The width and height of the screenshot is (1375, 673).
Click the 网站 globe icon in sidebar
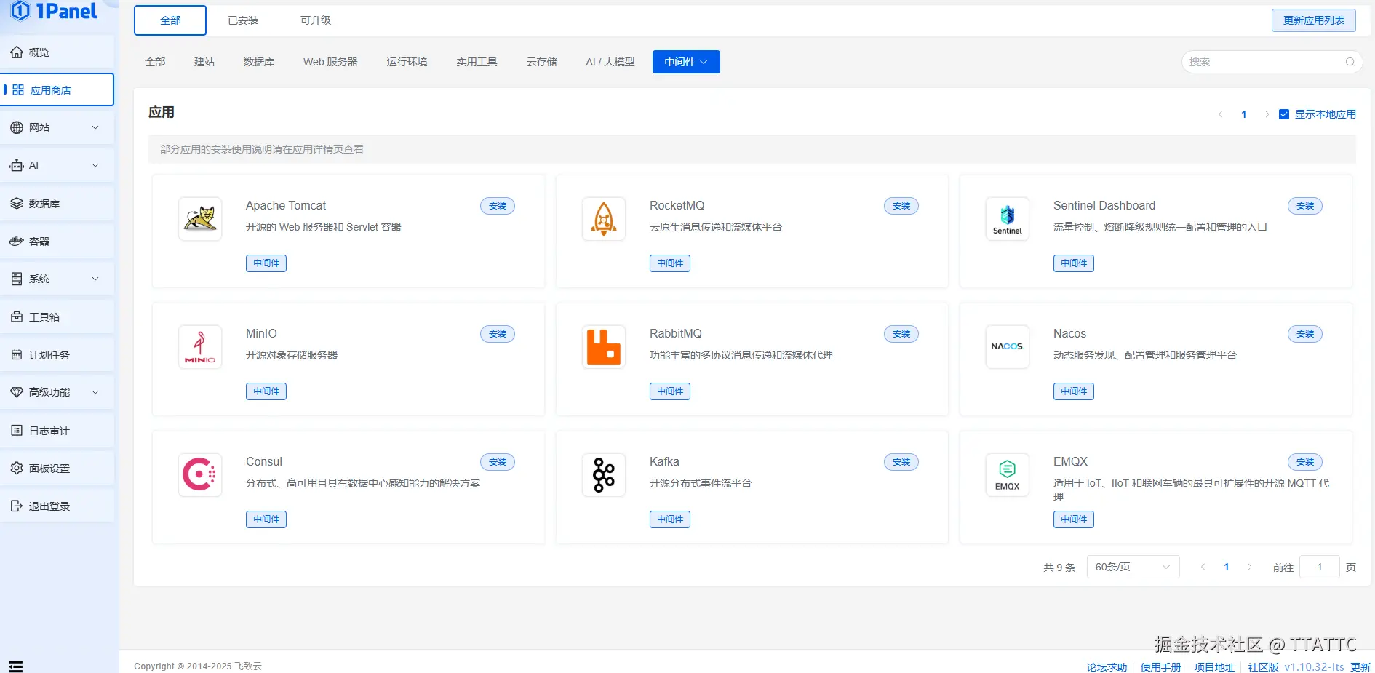[x=17, y=127]
